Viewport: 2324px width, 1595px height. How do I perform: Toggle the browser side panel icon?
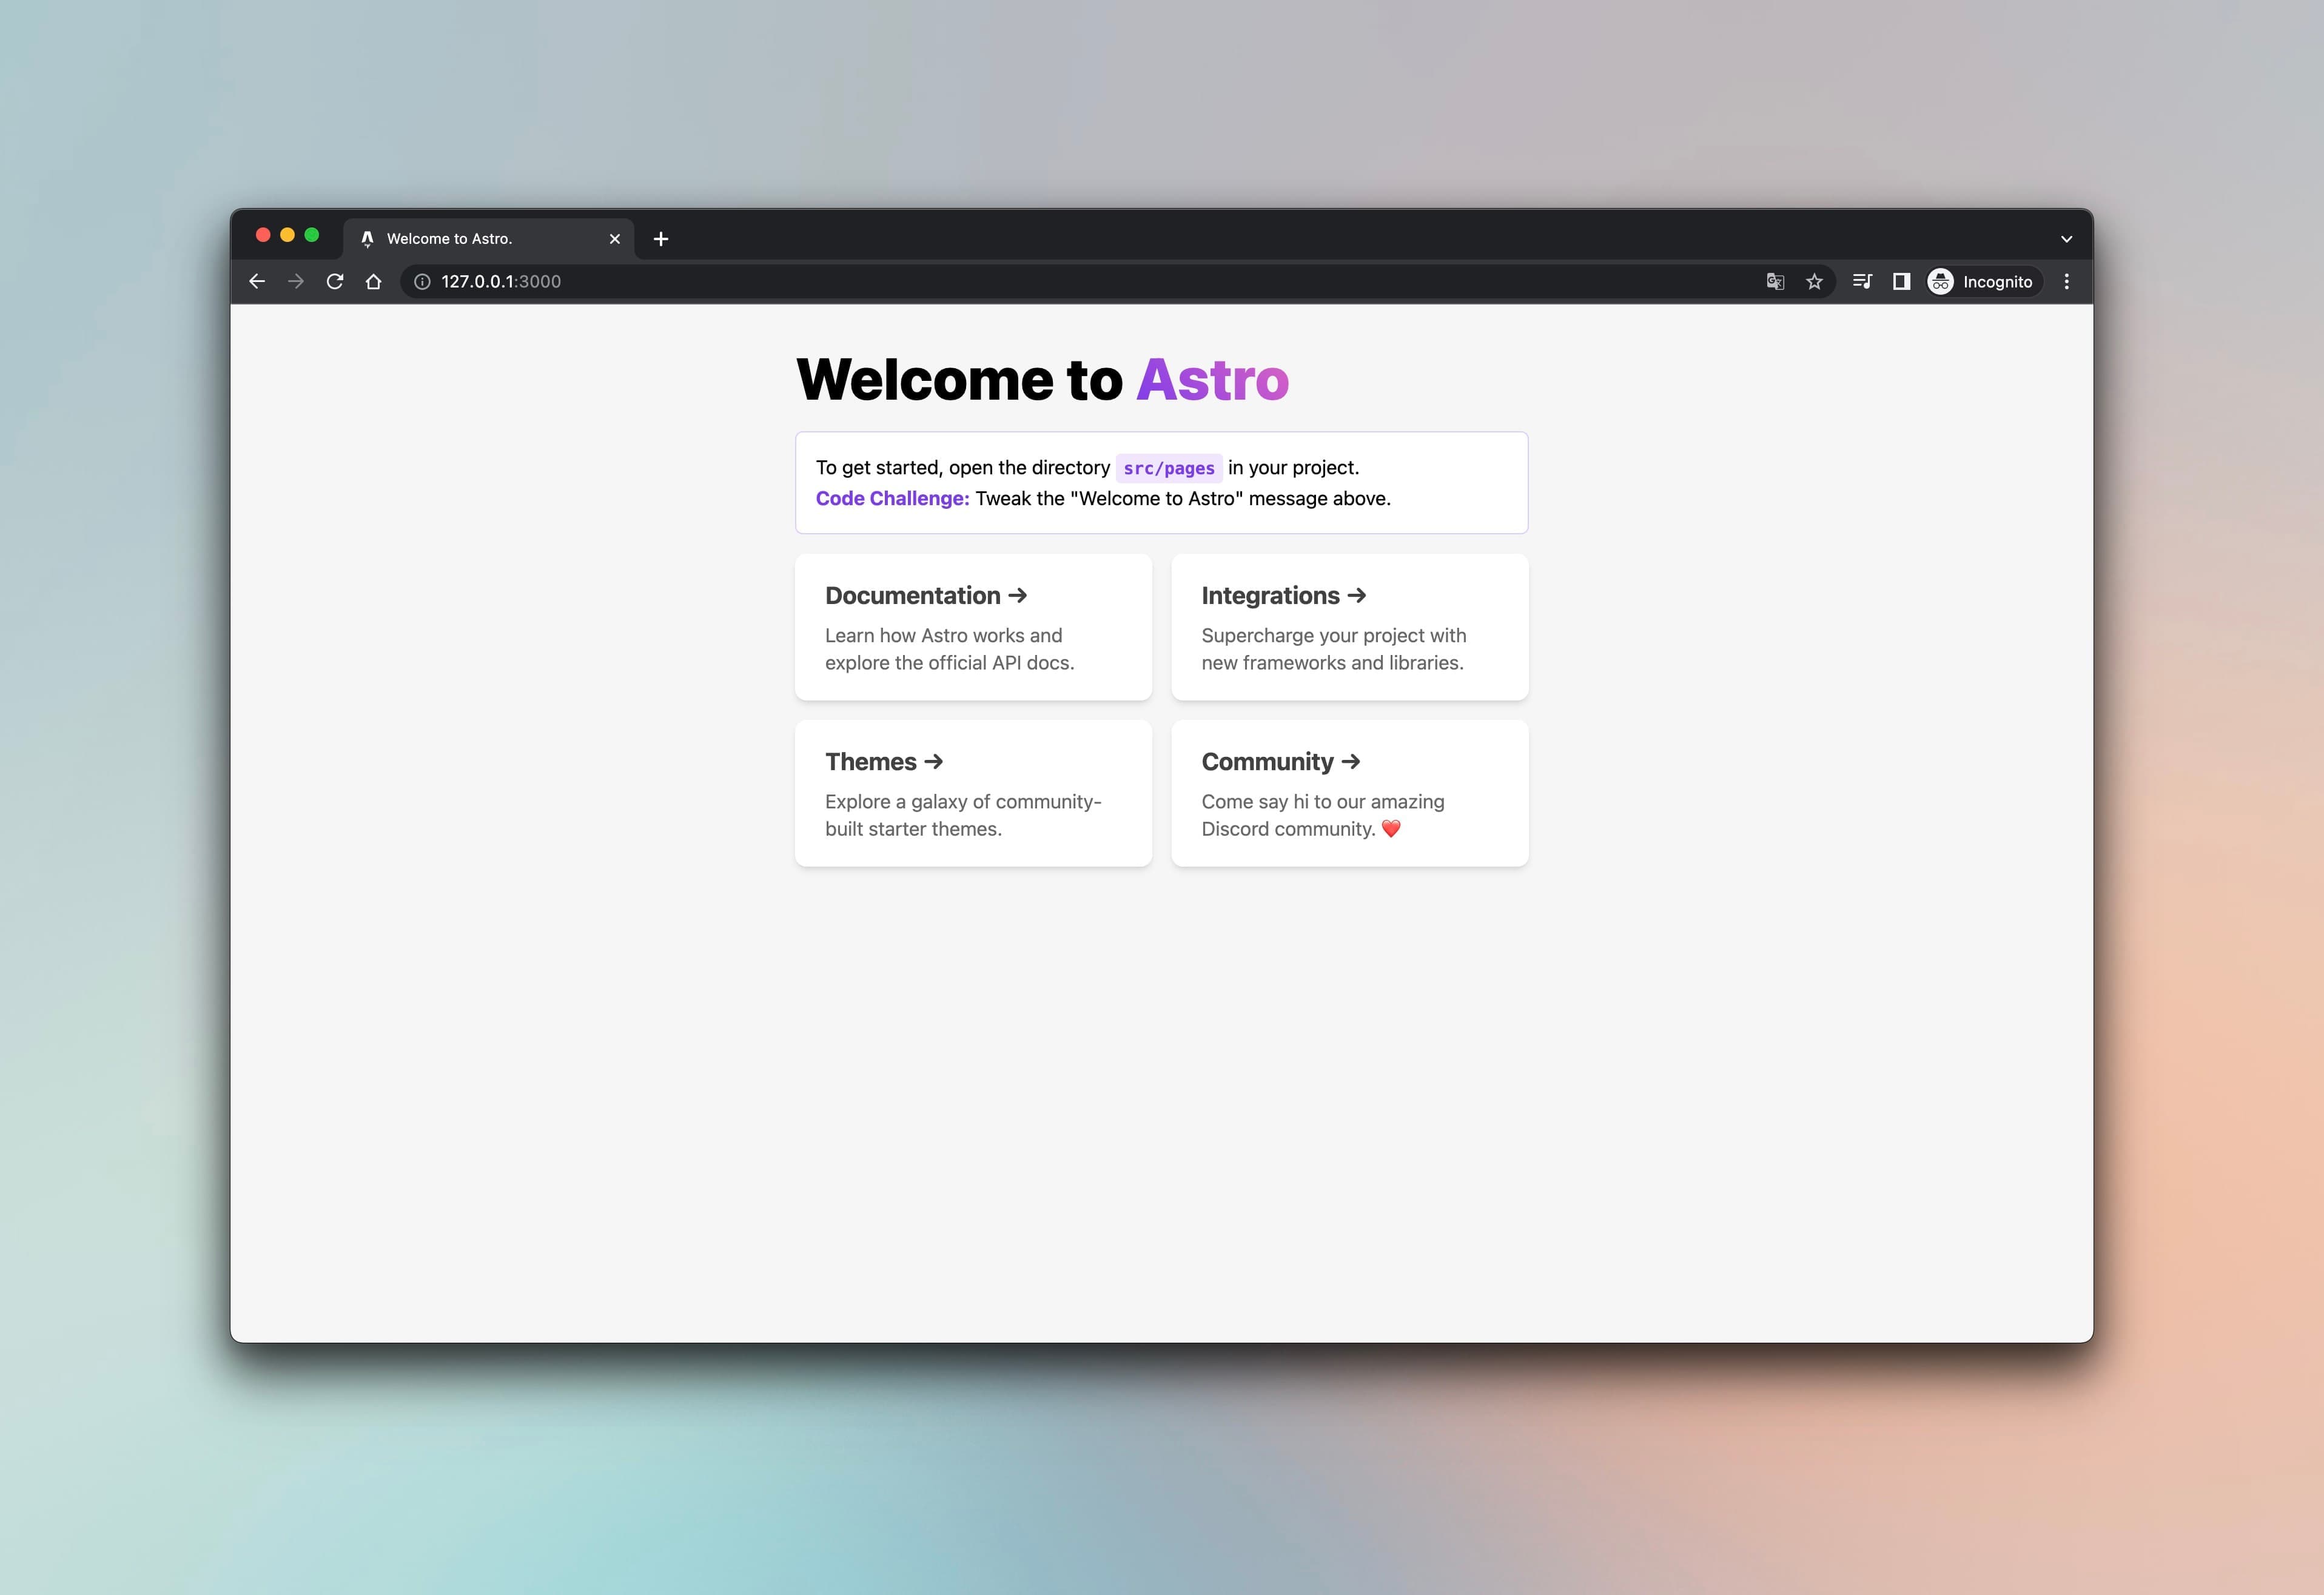pos(1901,282)
